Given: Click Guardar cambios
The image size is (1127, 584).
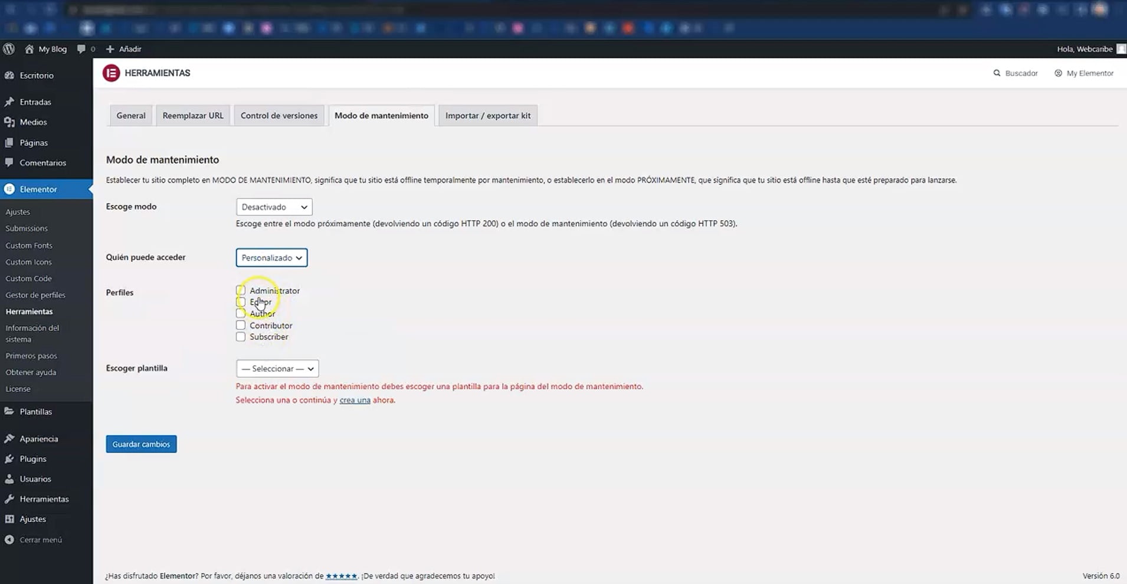Looking at the screenshot, I should (x=141, y=444).
